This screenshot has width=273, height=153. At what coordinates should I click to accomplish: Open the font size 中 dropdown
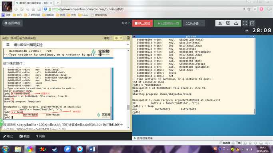click(x=118, y=38)
